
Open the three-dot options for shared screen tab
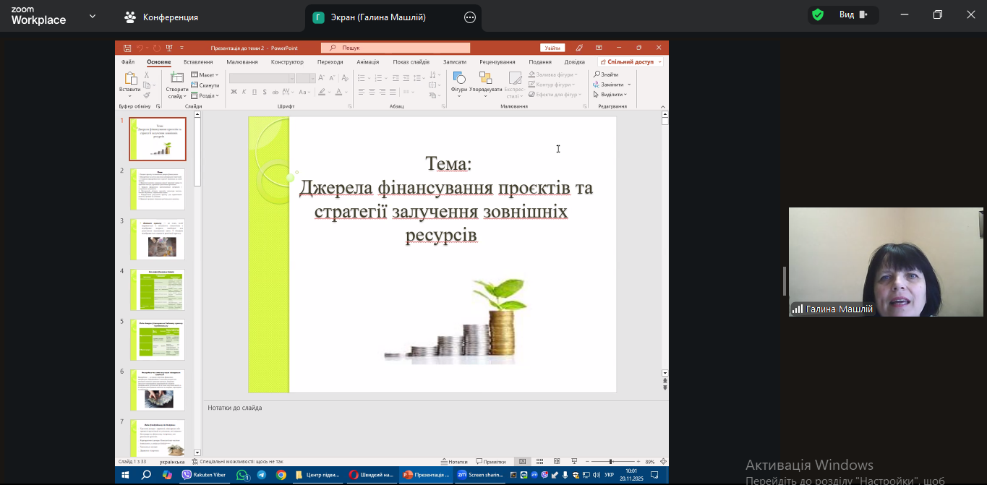[470, 17]
